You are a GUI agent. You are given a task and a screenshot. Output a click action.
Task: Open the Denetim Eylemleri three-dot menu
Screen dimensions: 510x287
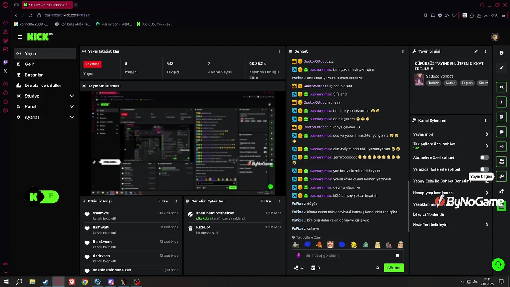279,201
